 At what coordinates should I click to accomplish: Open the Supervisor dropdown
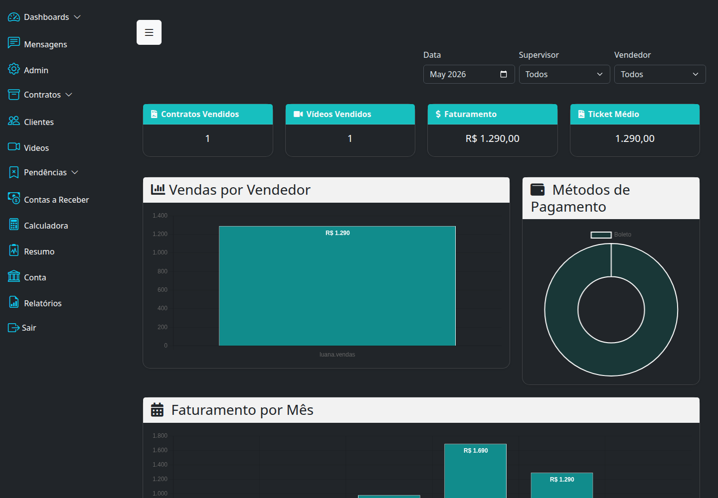tap(564, 74)
